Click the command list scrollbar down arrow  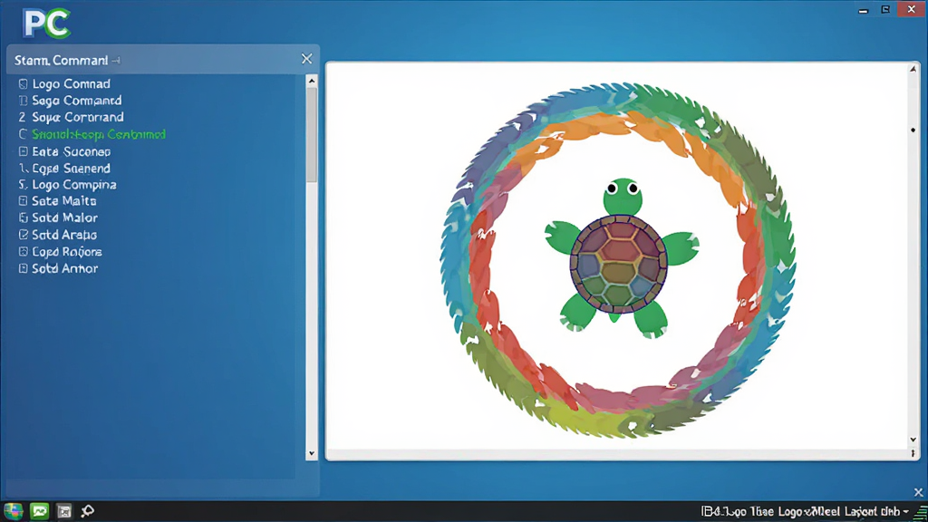point(312,454)
